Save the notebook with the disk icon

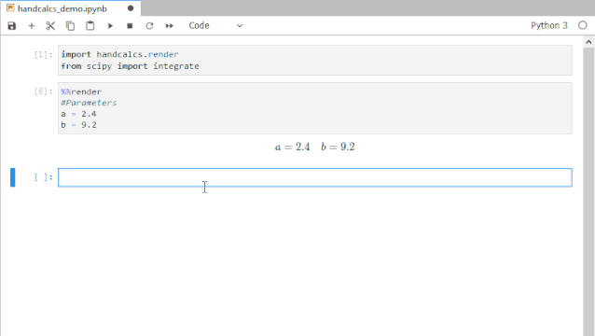(x=12, y=26)
